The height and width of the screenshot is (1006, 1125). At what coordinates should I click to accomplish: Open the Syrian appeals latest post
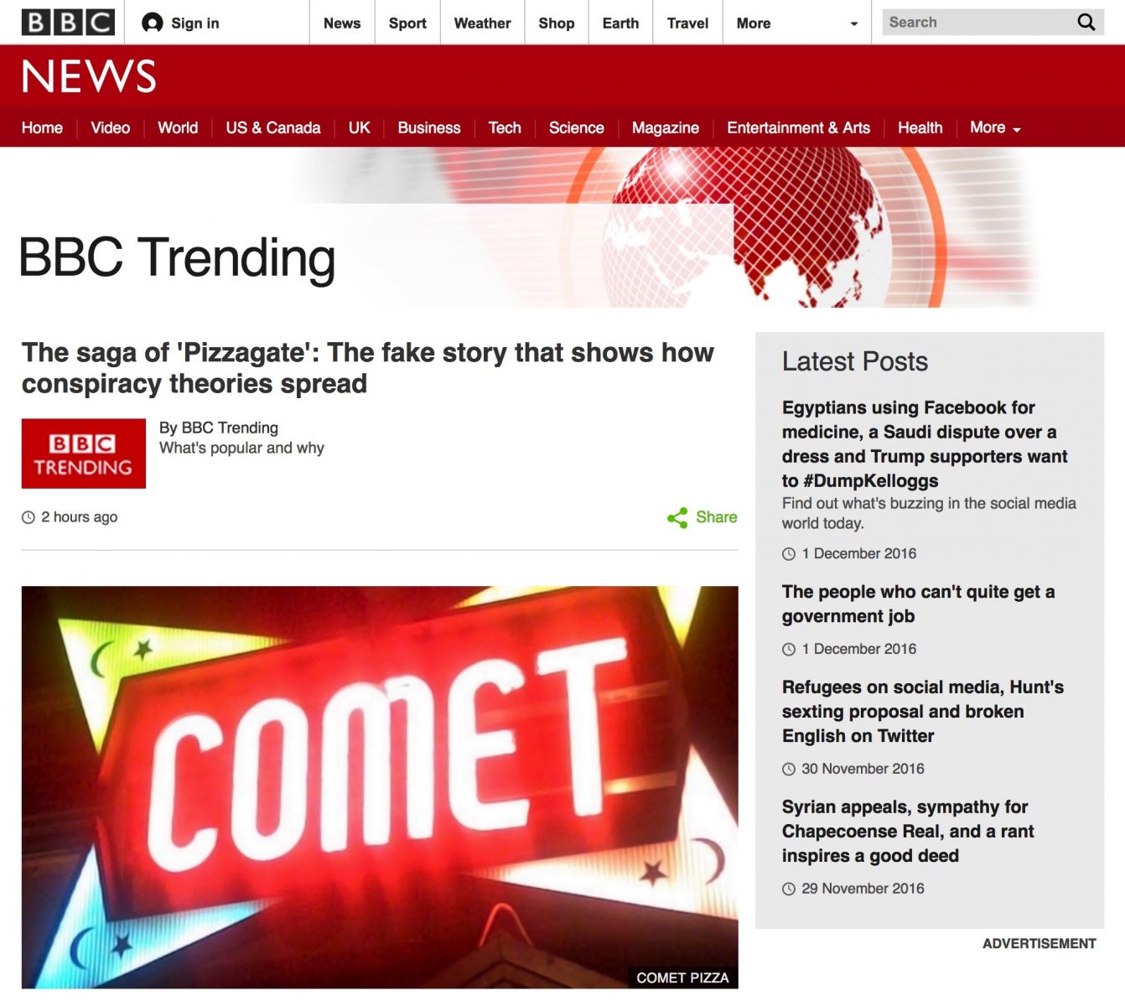tap(908, 831)
